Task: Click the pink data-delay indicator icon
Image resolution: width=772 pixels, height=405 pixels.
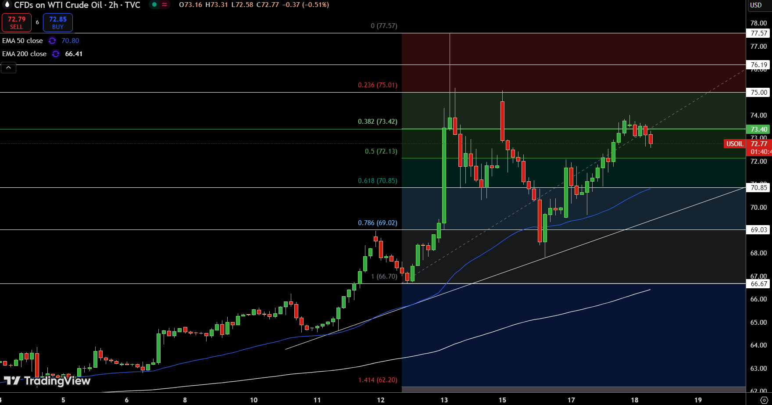Action: (x=164, y=5)
